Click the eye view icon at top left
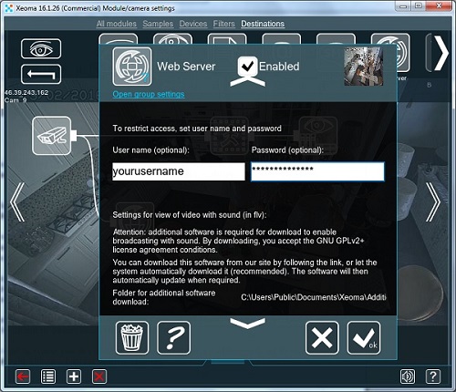The height and width of the screenshot is (392, 456). tap(41, 48)
